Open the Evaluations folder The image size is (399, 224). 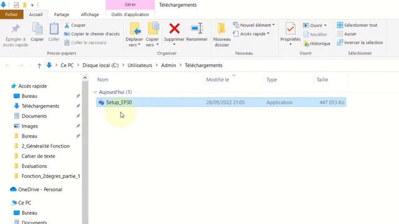click(34, 166)
